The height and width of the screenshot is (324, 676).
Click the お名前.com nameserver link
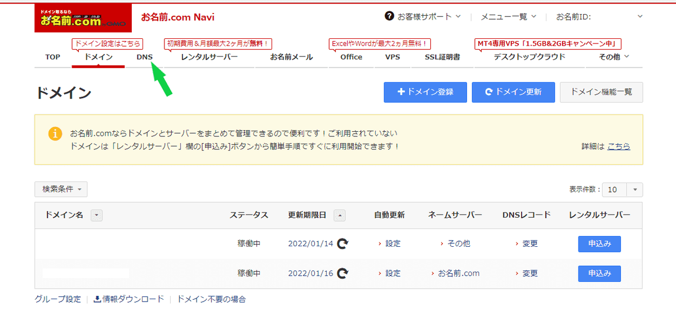(x=459, y=273)
